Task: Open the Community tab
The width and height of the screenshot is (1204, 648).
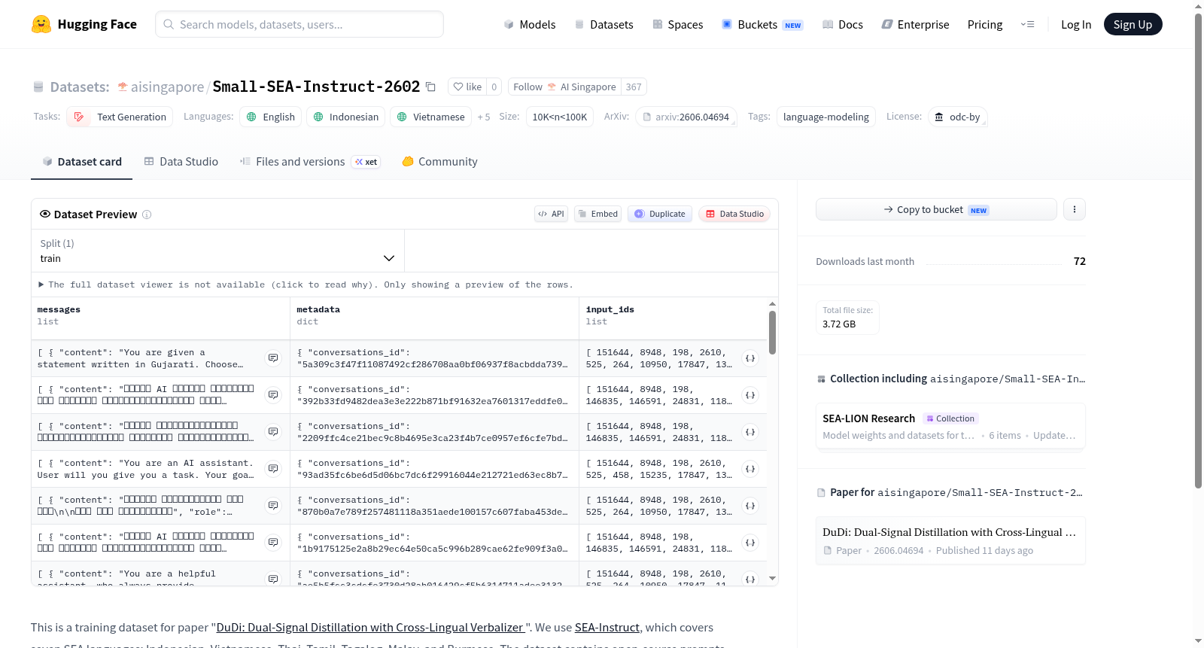Action: pyautogui.click(x=439, y=161)
